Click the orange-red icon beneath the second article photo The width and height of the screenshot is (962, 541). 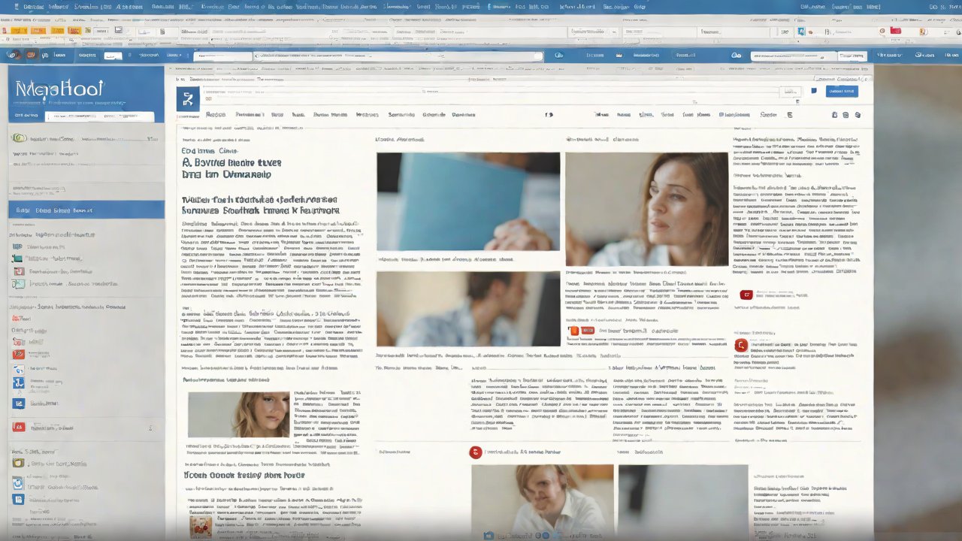(574, 331)
